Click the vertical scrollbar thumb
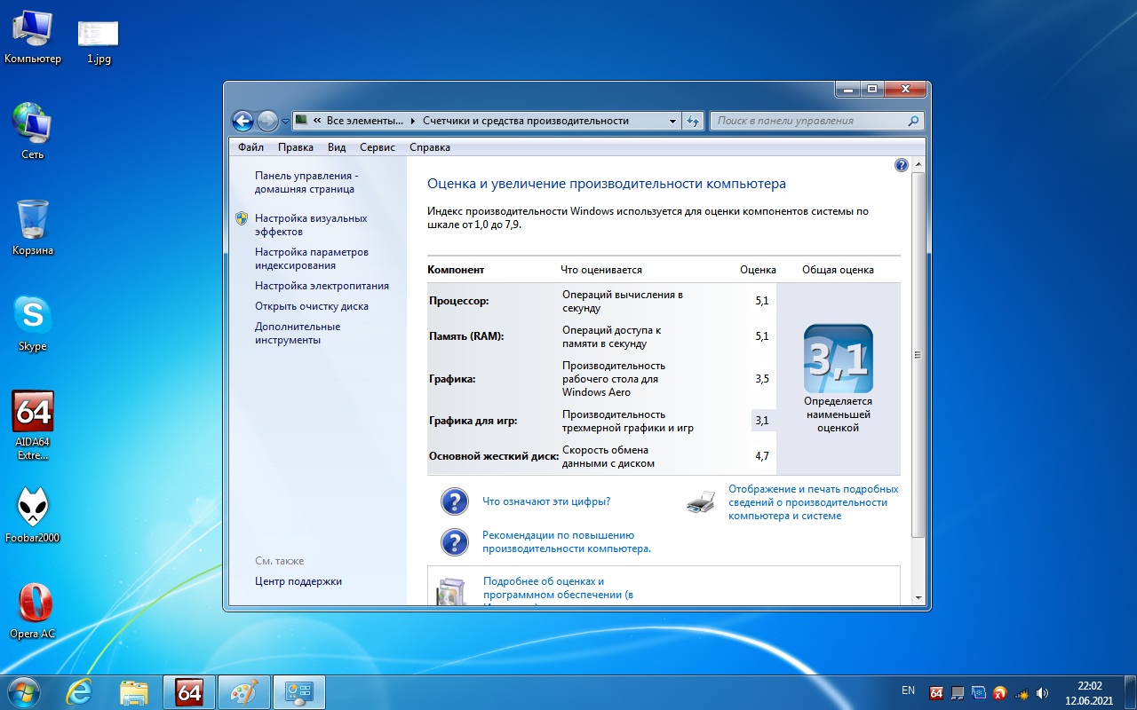Image resolution: width=1137 pixels, height=710 pixels. pos(918,355)
